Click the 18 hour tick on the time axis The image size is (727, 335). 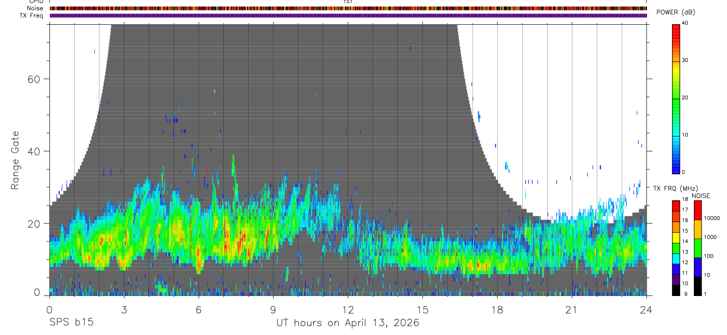497,310
